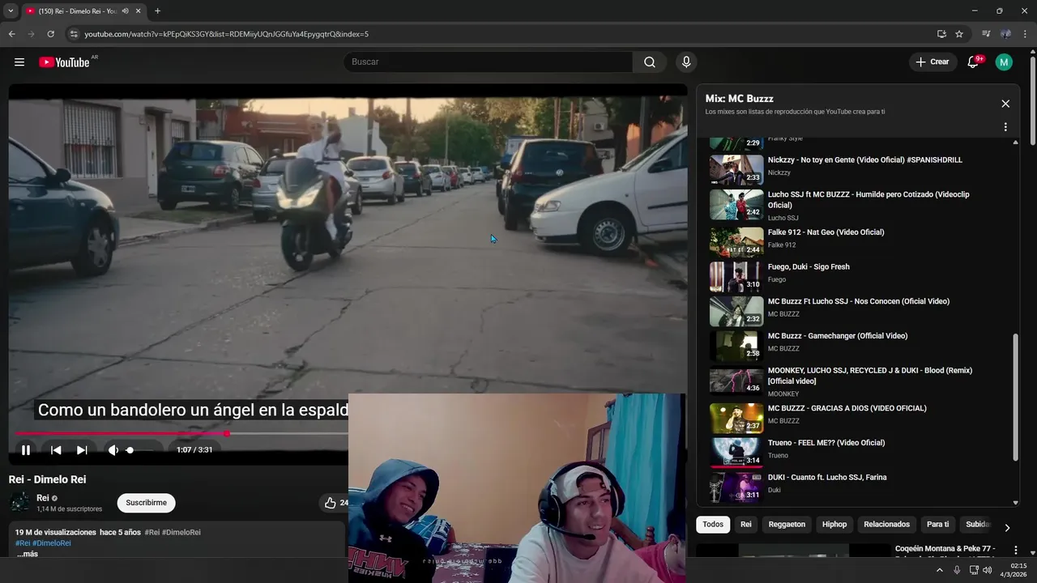Subscribe with the Suscribirme button
The image size is (1037, 583).
tap(147, 503)
